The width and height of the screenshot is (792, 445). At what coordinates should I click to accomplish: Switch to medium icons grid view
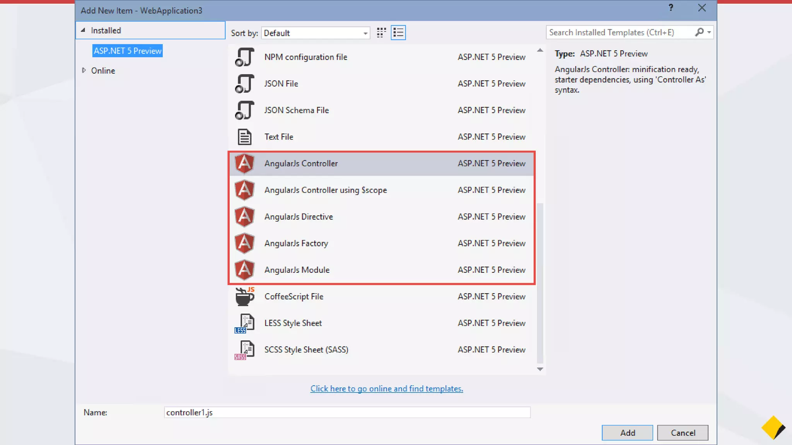click(381, 32)
